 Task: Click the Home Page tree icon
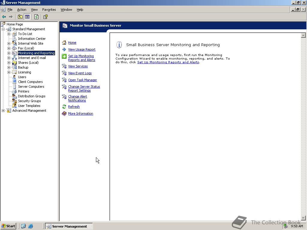[x=3, y=24]
